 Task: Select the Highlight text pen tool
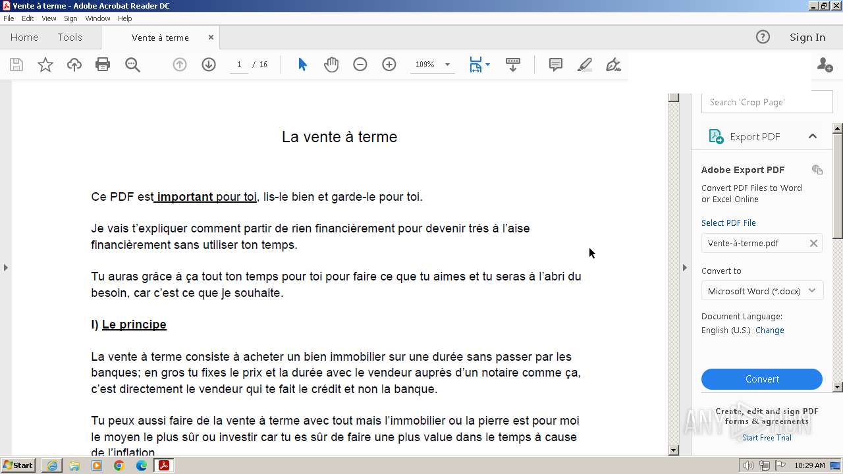pyautogui.click(x=584, y=65)
